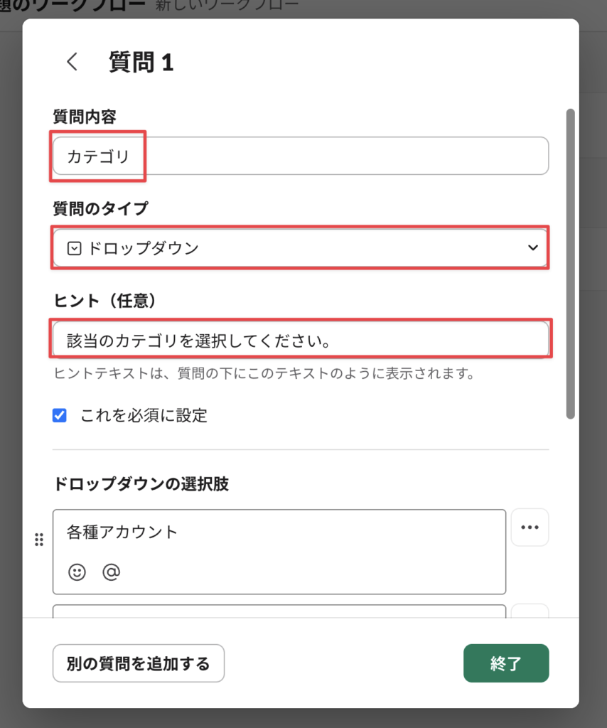The width and height of the screenshot is (607, 728).
Task: Toggle the これを必須に設定 checkbox
Action: (x=60, y=416)
